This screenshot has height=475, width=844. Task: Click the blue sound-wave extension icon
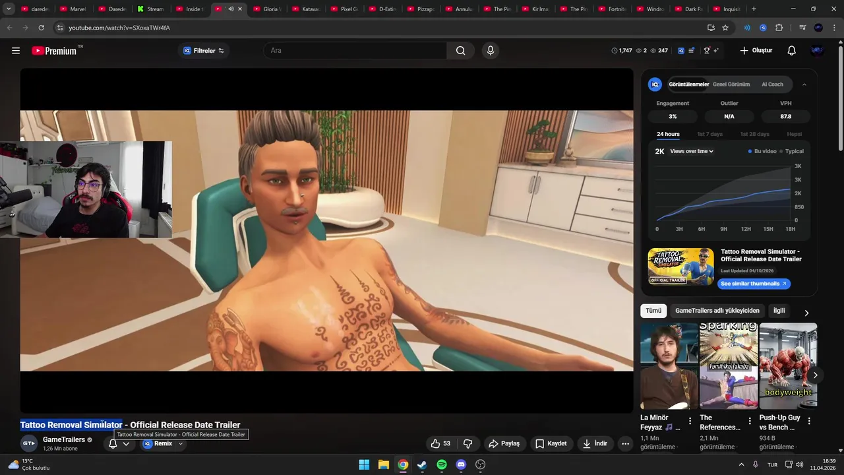click(x=747, y=28)
